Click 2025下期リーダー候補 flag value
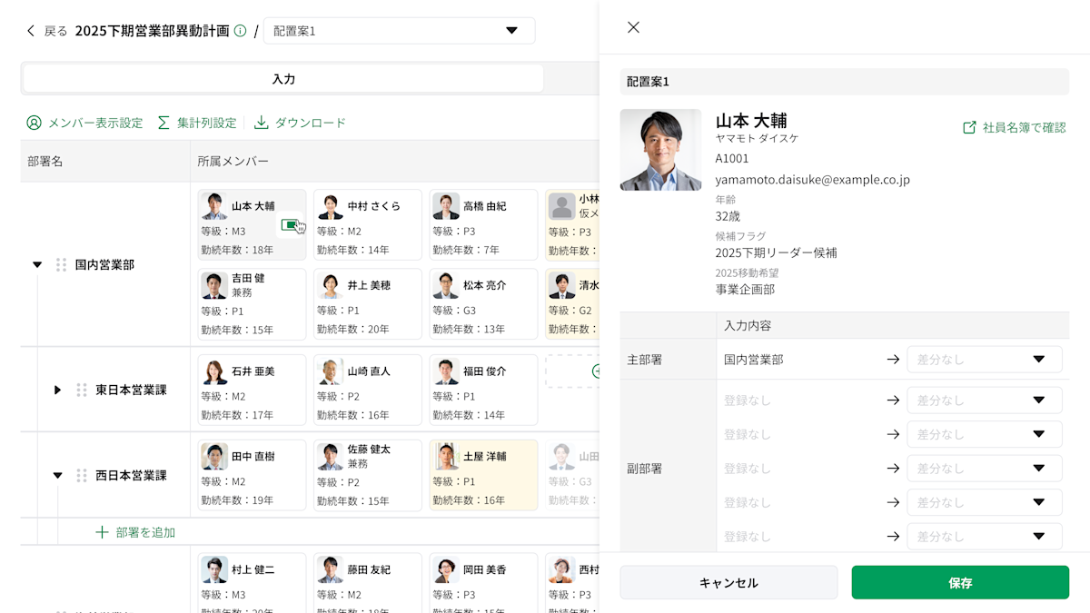This screenshot has height=613, width=1090. (777, 252)
